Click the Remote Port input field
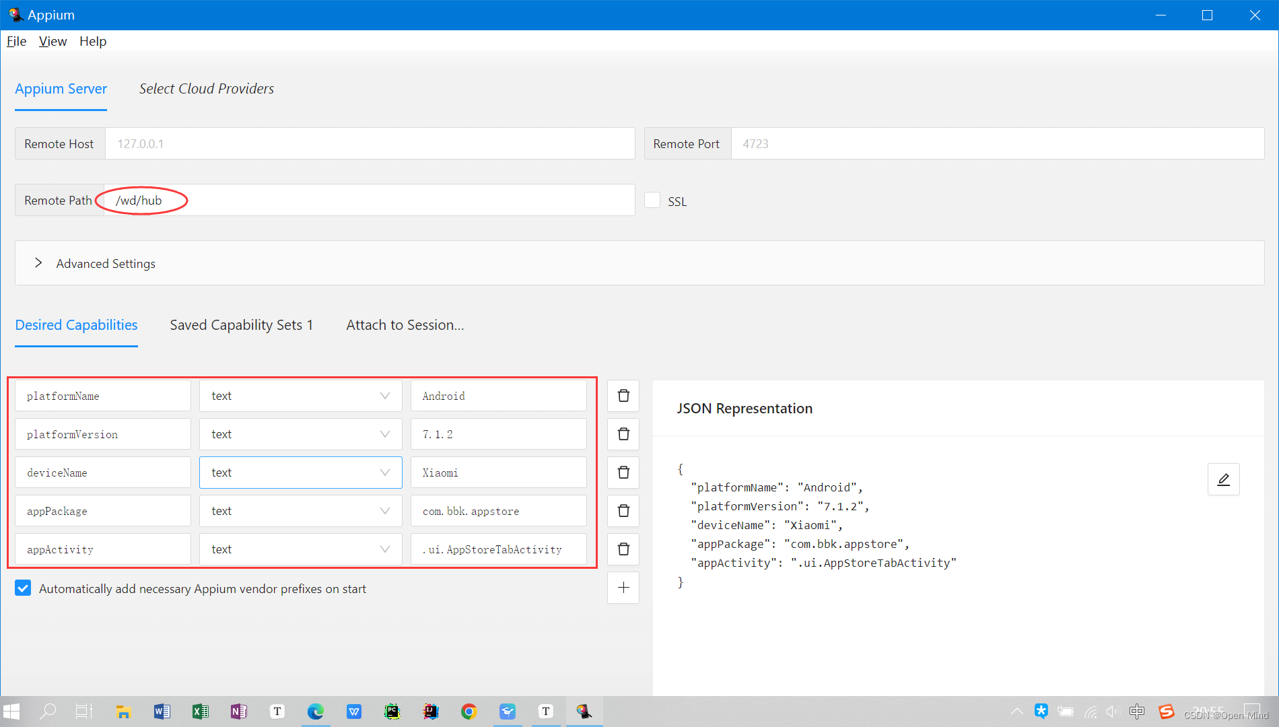This screenshot has width=1279, height=727. pos(998,143)
